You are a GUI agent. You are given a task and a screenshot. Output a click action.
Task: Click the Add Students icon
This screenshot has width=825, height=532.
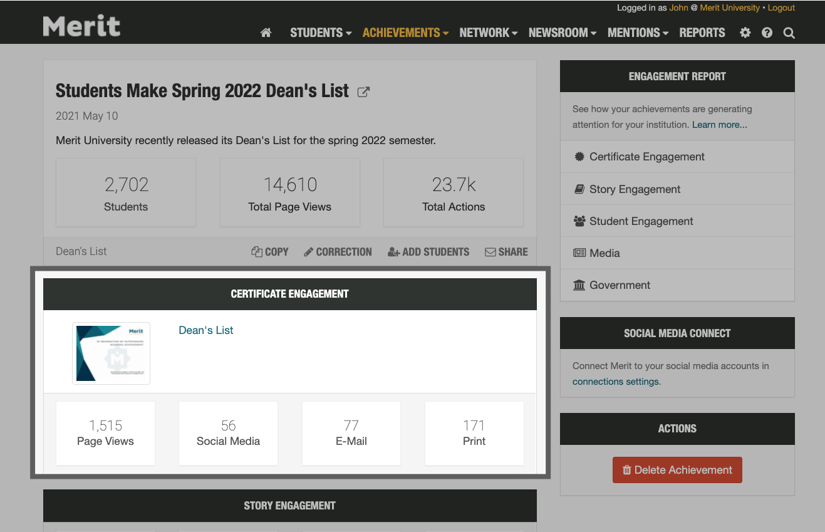[393, 251]
